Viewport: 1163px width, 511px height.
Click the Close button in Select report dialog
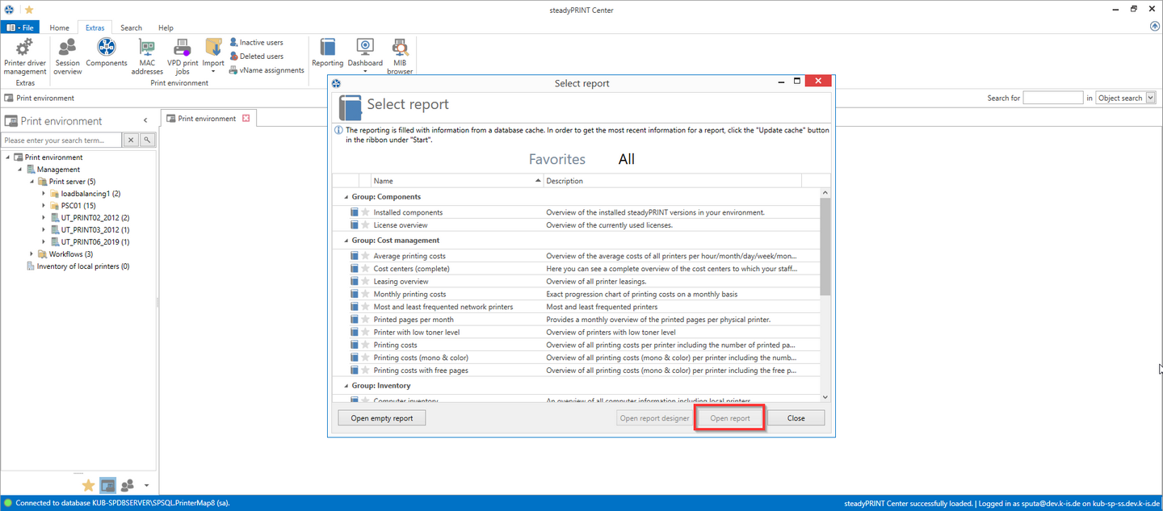796,418
